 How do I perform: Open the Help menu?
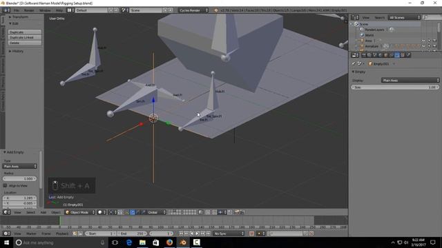pos(59,10)
